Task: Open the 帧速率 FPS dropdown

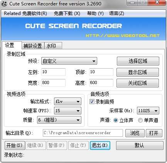Action: pyautogui.click(x=67, y=111)
